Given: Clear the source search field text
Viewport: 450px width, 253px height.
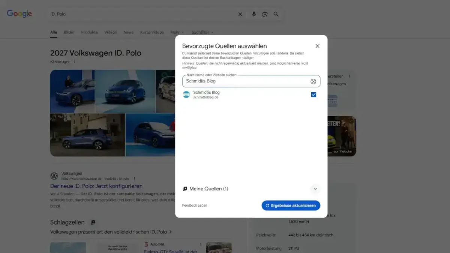Looking at the screenshot, I should click(x=313, y=81).
